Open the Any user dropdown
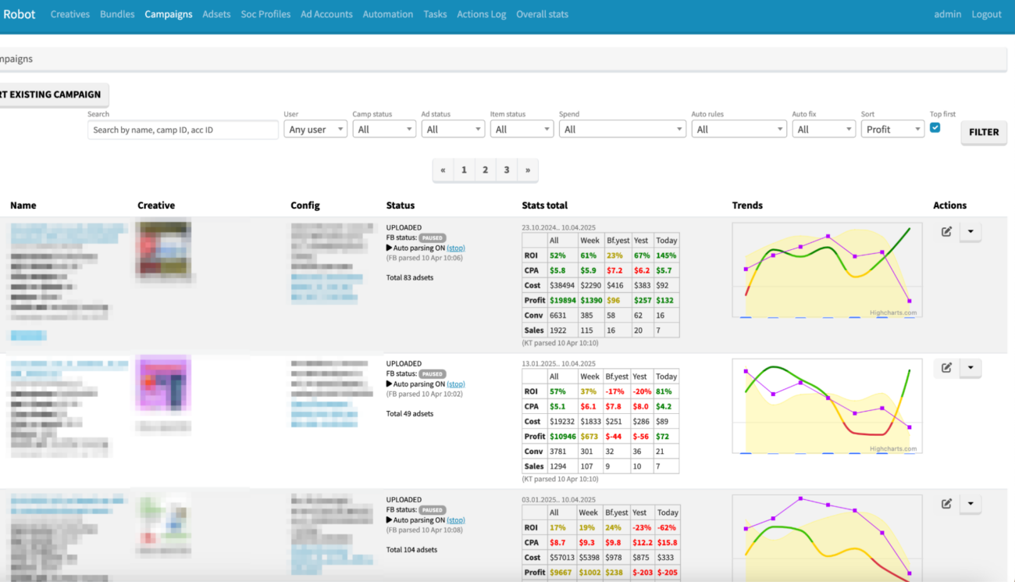 pyautogui.click(x=315, y=130)
